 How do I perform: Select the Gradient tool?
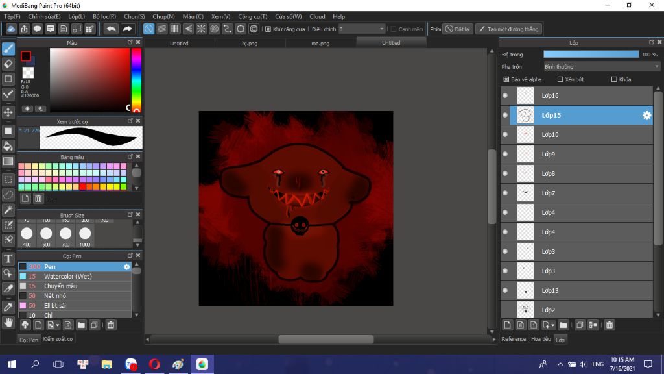8,162
